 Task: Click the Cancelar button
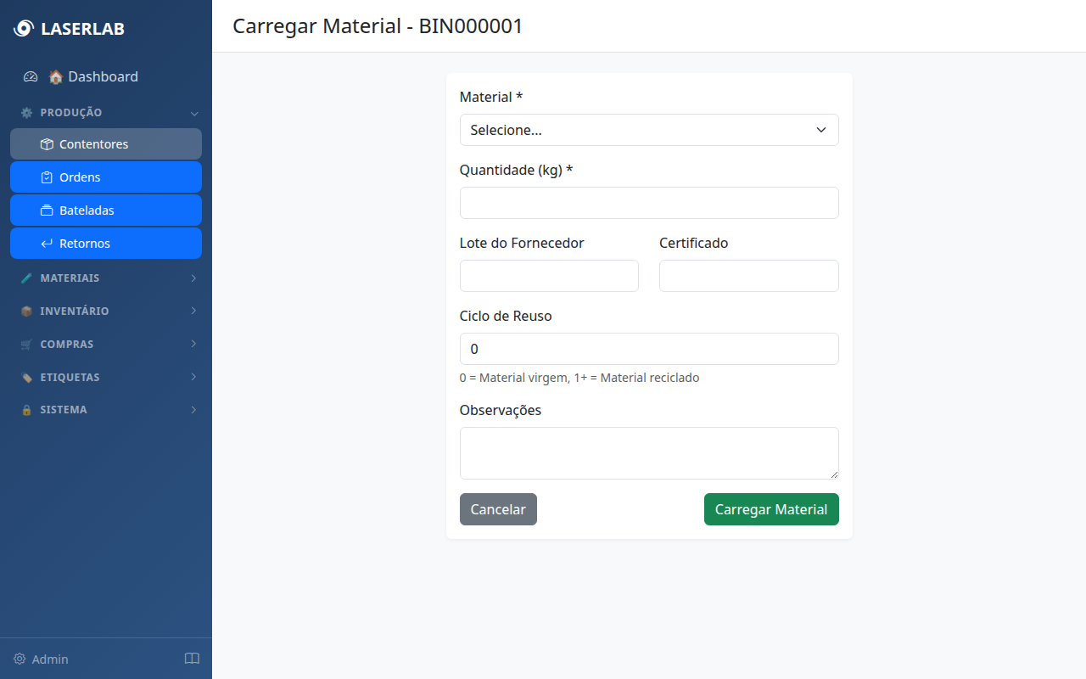coord(498,509)
